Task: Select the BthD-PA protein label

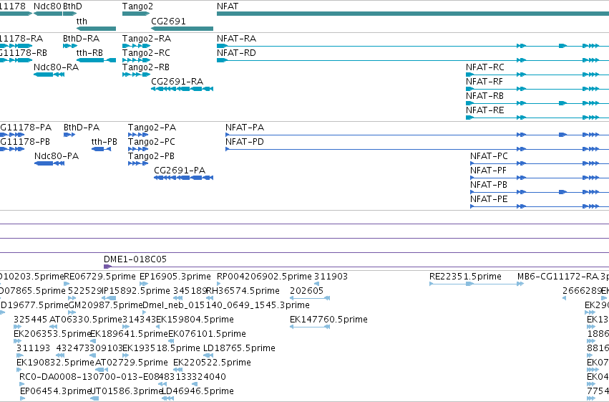Action: 82,128
